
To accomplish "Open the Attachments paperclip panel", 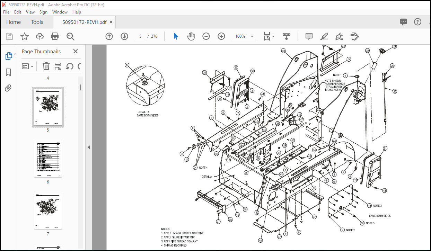I will pos(9,88).
